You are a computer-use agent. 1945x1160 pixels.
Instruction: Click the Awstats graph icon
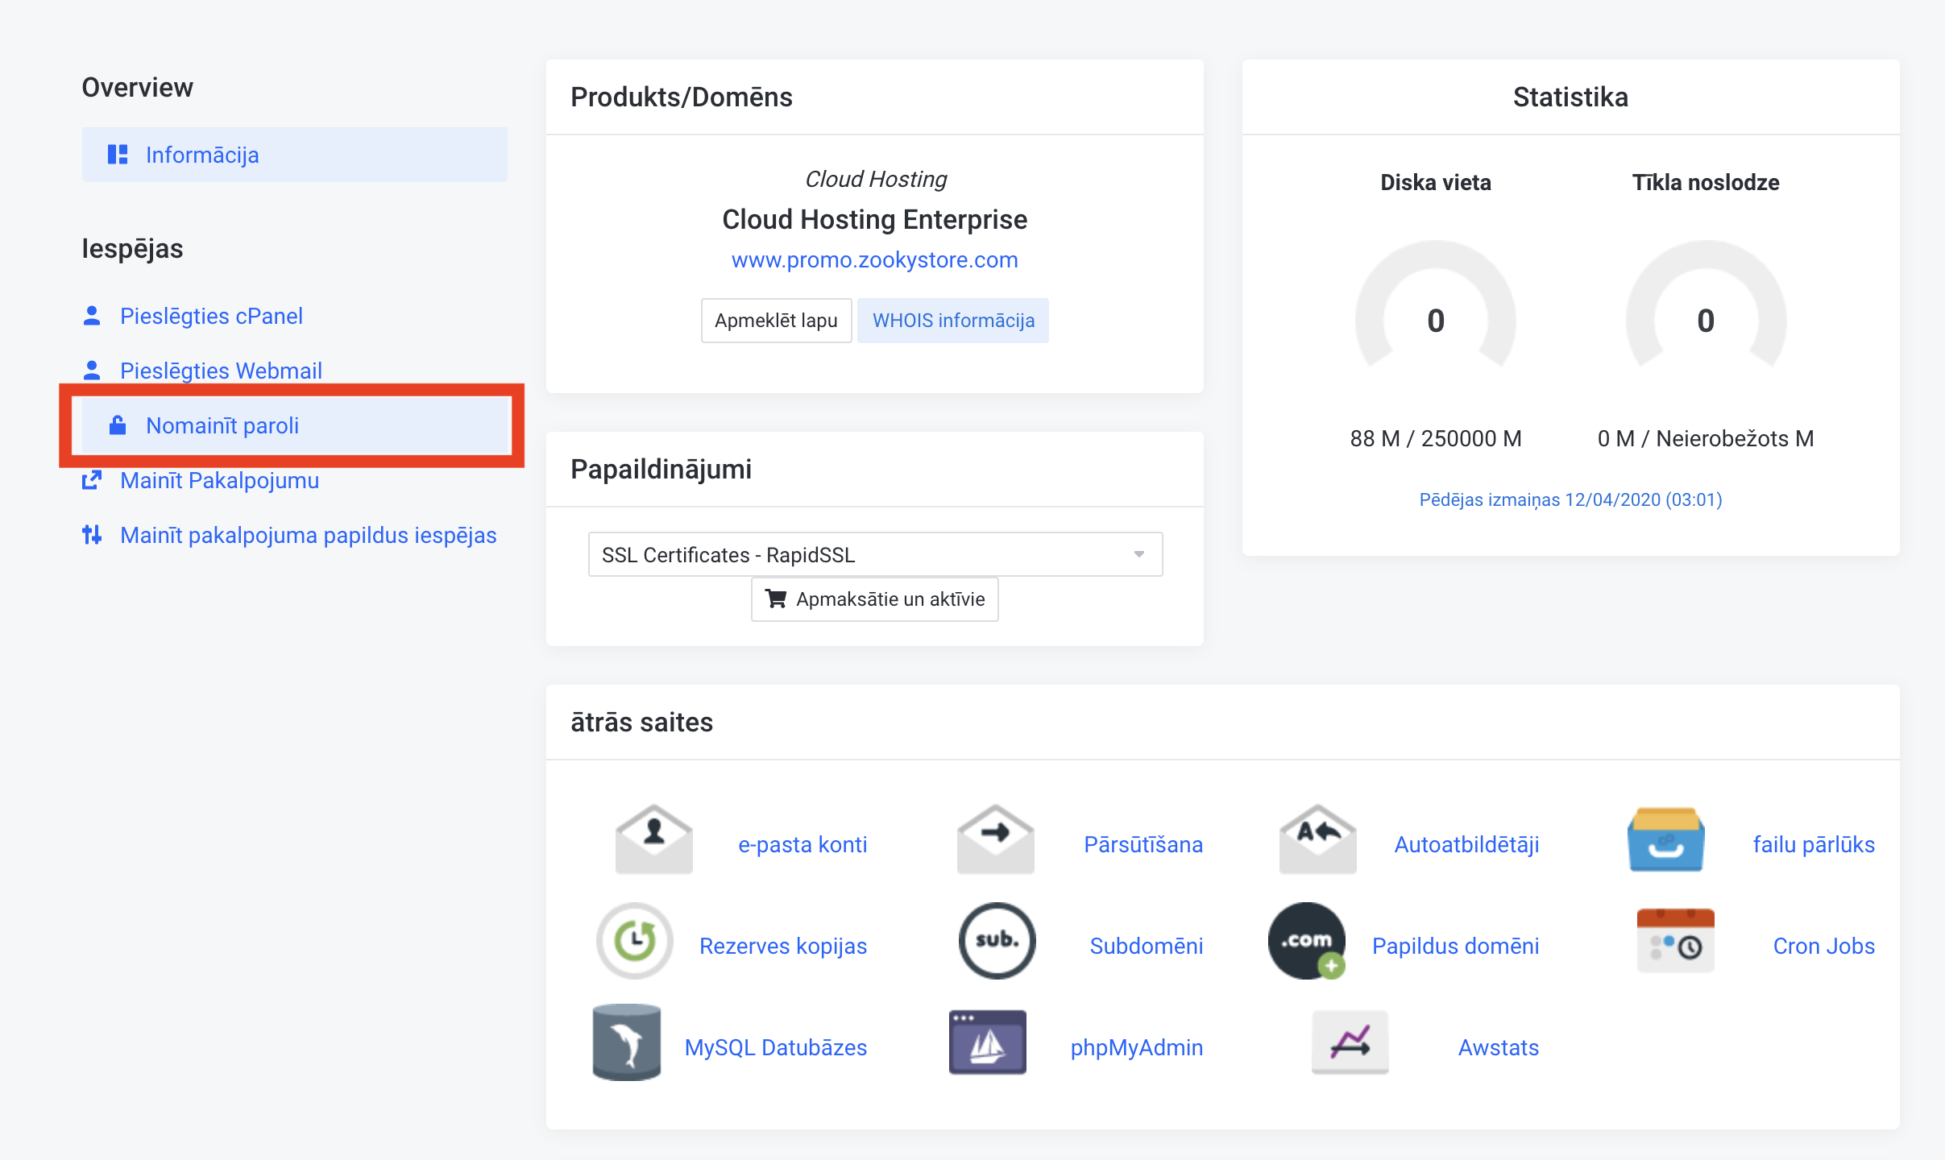(x=1350, y=1042)
